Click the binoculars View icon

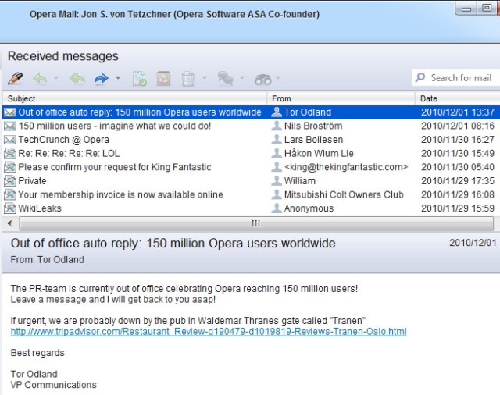pyautogui.click(x=262, y=78)
